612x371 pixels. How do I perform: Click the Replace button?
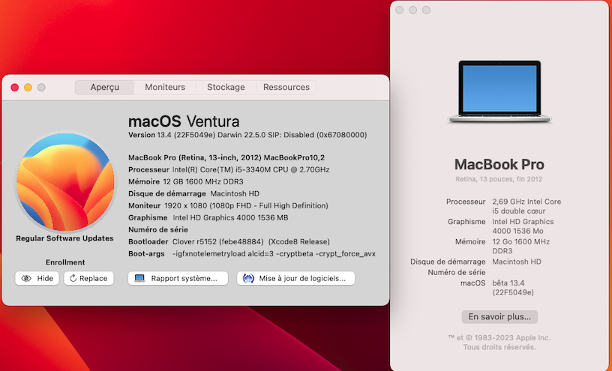(x=88, y=278)
